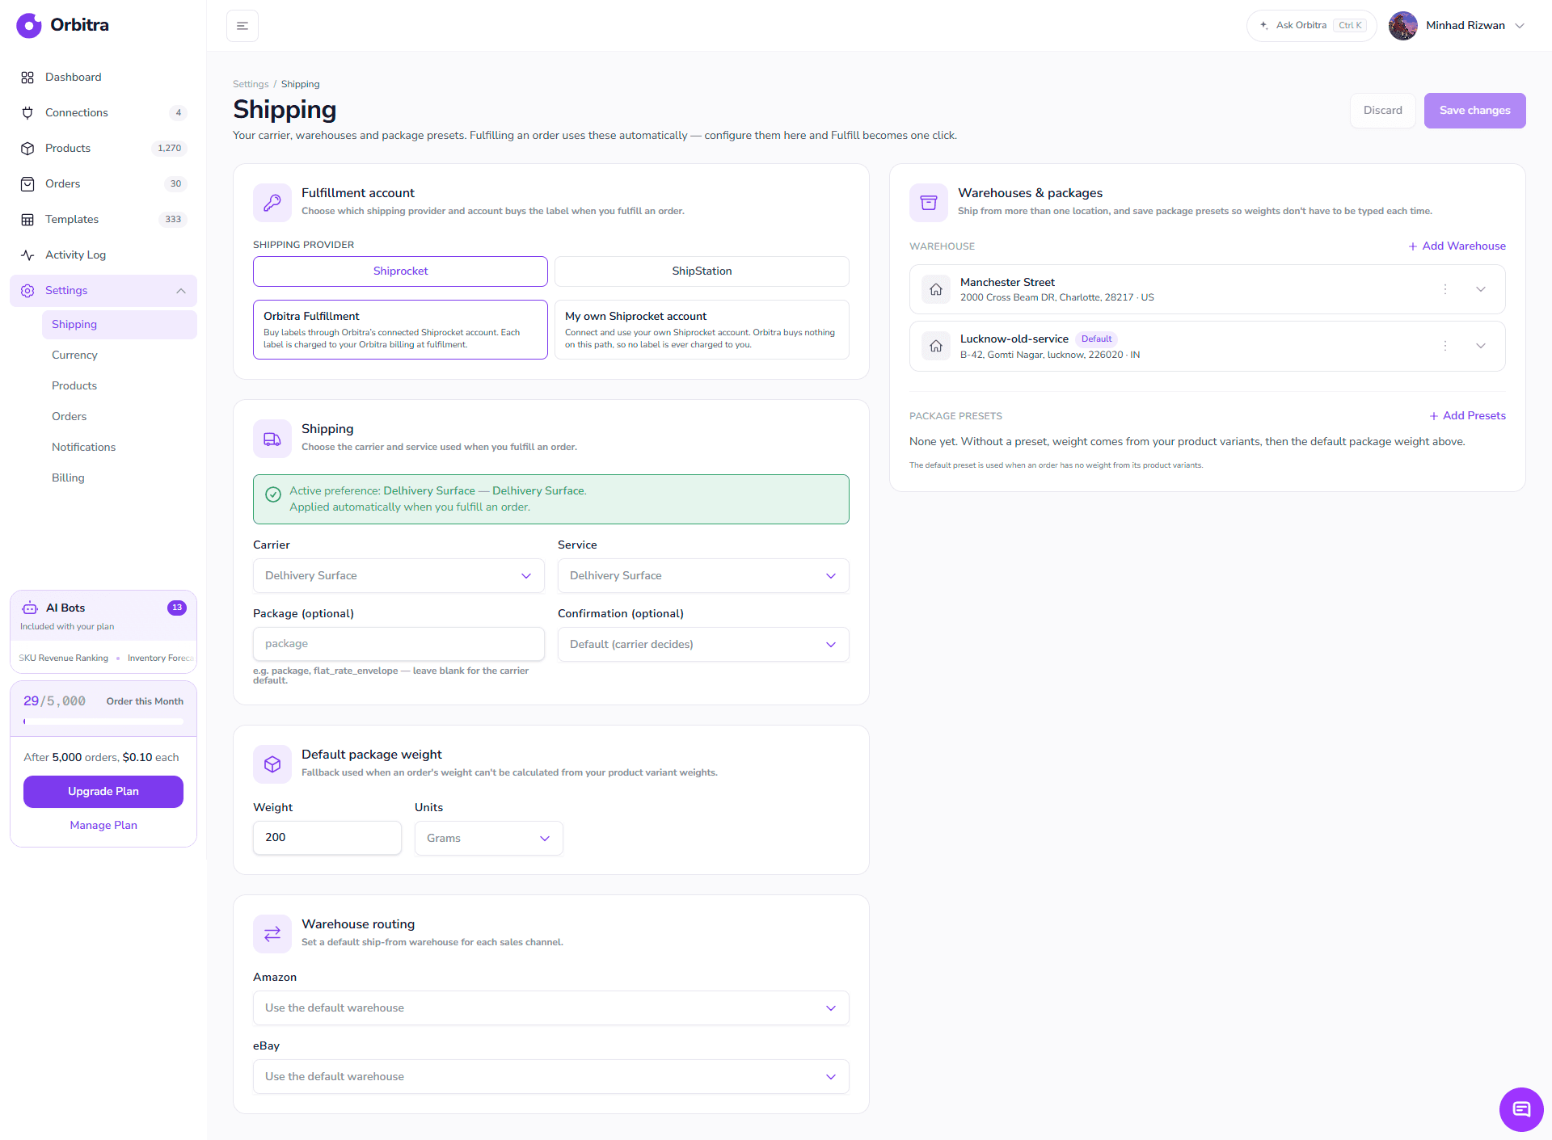Open the Amazon warehouse dropdown
The width and height of the screenshot is (1552, 1140).
pyautogui.click(x=551, y=1008)
